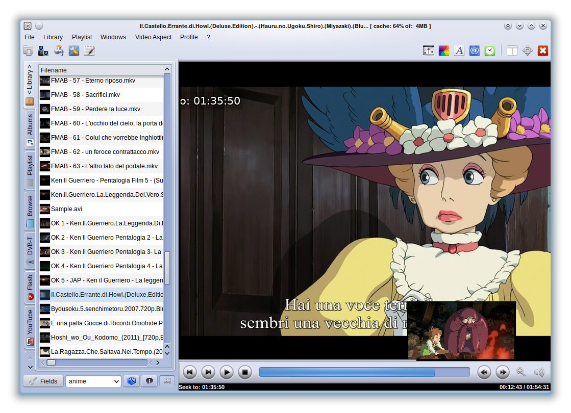Open the notepad edit tool
Viewport: 571px width, 413px height.
(89, 50)
